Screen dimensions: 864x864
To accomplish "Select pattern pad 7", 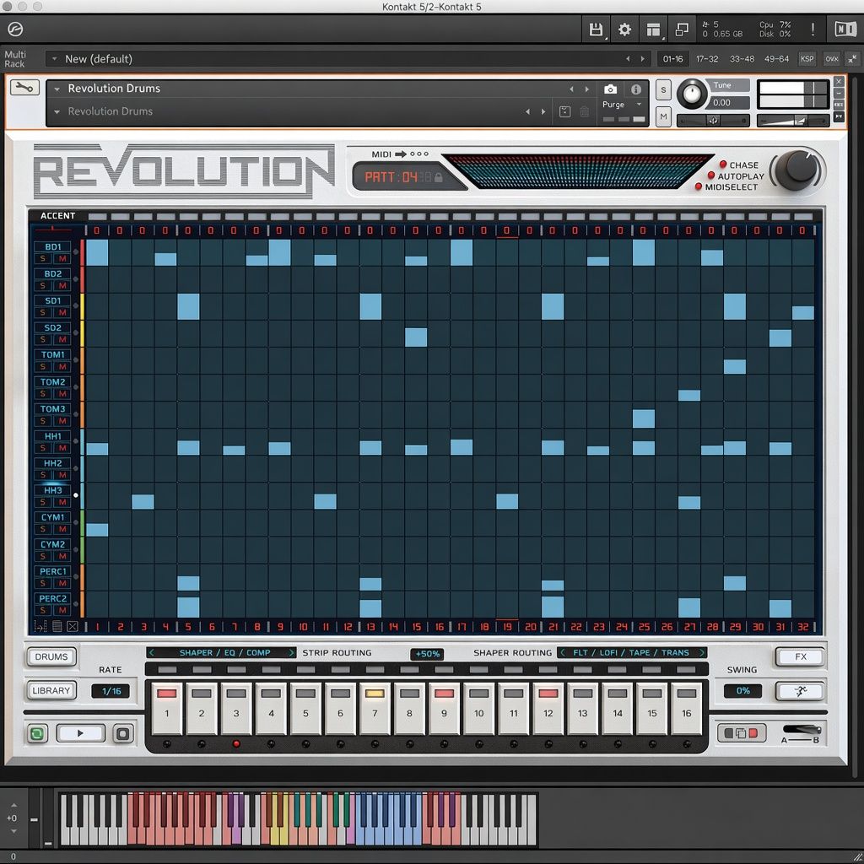I will (374, 708).
